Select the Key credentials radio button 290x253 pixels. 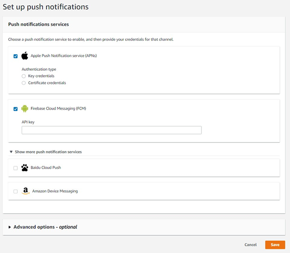[24, 76]
